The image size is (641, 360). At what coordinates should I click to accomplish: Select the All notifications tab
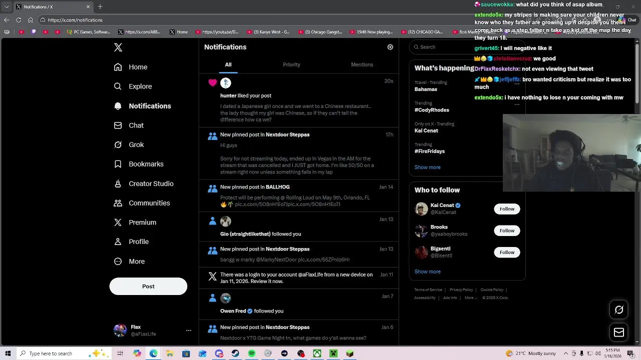pos(228,64)
